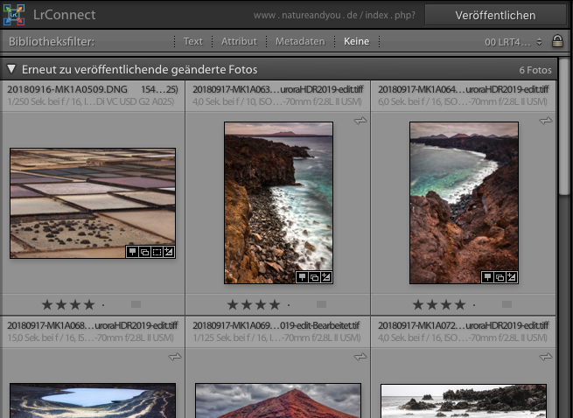The height and width of the screenshot is (418, 573).
Task: Toggle the filter lock padlock icon
Action: click(x=557, y=41)
